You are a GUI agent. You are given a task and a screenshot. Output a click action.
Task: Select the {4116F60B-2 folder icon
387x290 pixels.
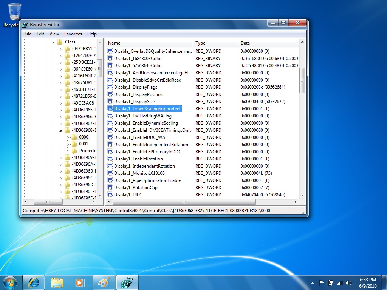pyautogui.click(x=67, y=76)
